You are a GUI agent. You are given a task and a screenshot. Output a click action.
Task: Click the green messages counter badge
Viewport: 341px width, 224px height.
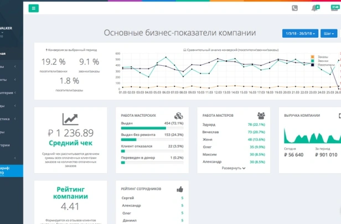(334, 8)
